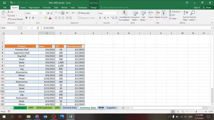Increase font size with large A icon

coord(48,13)
